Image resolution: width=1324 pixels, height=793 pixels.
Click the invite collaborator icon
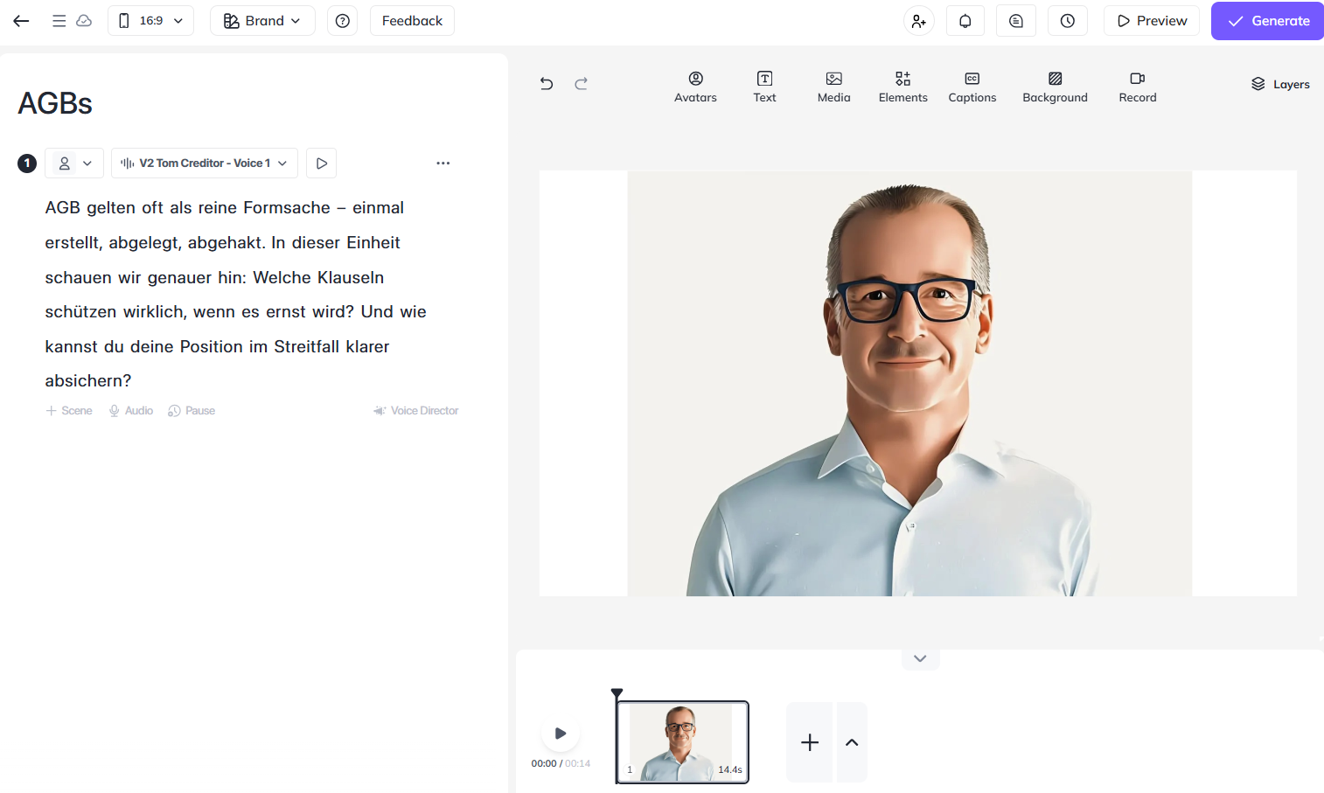pyautogui.click(x=918, y=21)
